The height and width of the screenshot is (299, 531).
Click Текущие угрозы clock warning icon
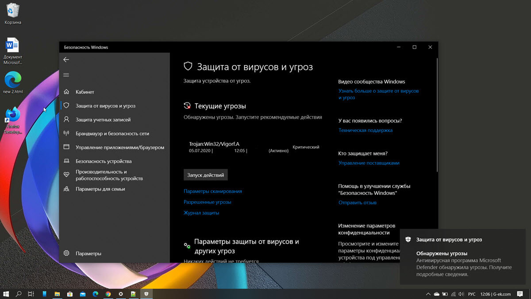point(187,106)
